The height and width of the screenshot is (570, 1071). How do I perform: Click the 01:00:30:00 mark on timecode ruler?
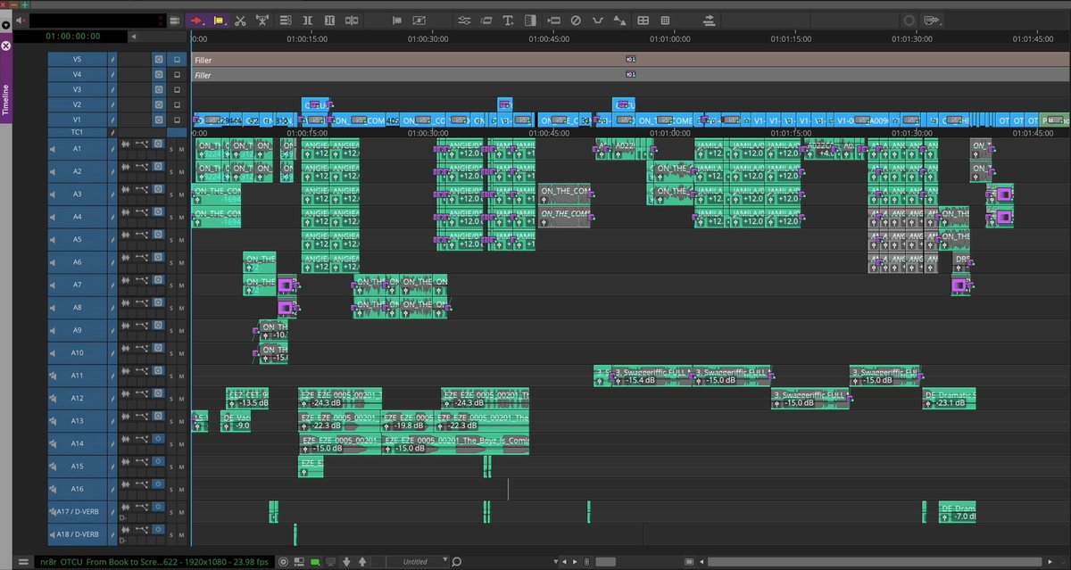point(428,38)
